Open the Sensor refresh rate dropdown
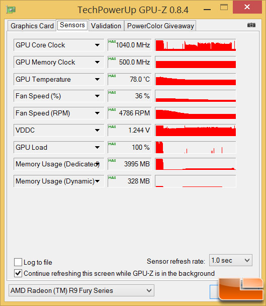This screenshot has width=266, height=306. [231, 260]
